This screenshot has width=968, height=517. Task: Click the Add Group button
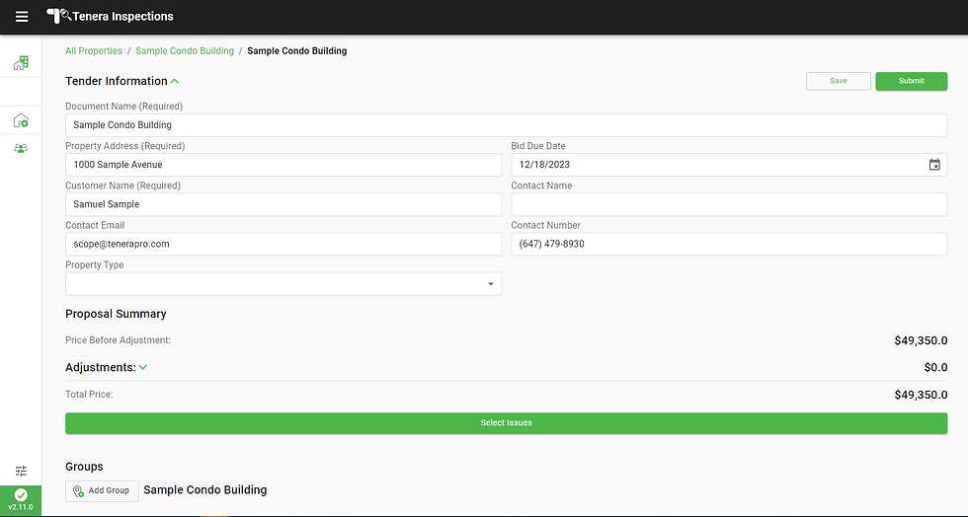tap(102, 490)
